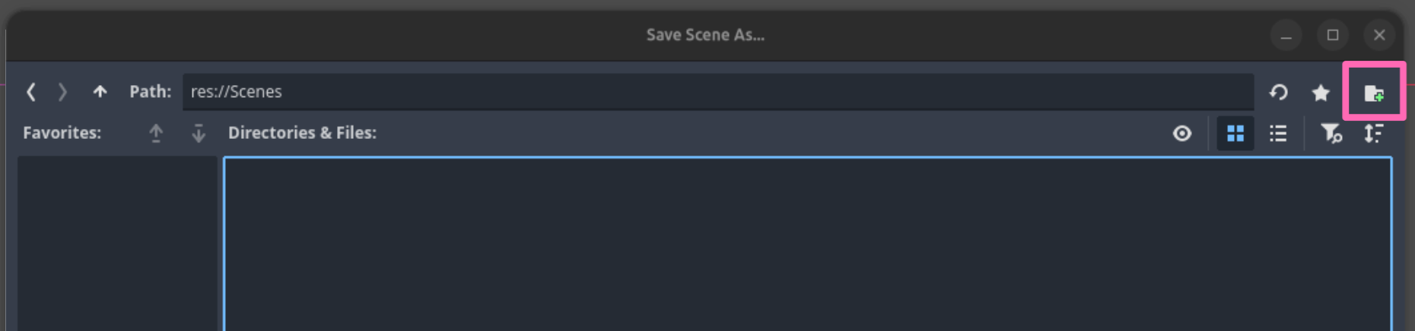Close the Save Scene As dialog
This screenshot has width=1415, height=331.
click(x=1379, y=35)
